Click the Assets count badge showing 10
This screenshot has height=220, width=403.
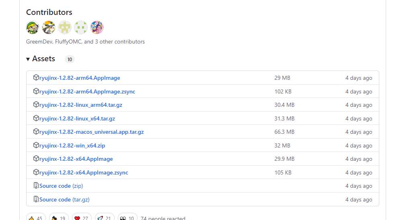point(70,60)
